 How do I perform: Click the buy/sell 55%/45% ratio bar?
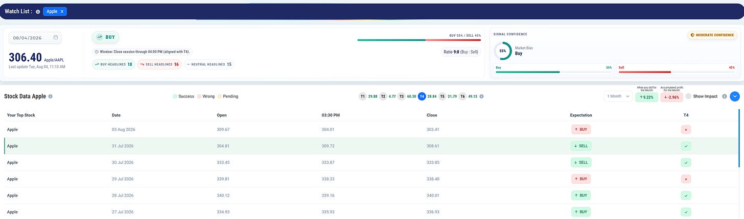point(419,40)
